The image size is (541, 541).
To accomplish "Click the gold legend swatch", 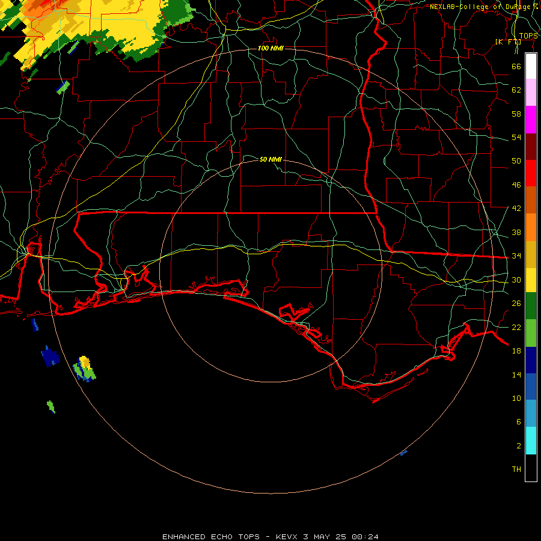I will pyautogui.click(x=531, y=254).
